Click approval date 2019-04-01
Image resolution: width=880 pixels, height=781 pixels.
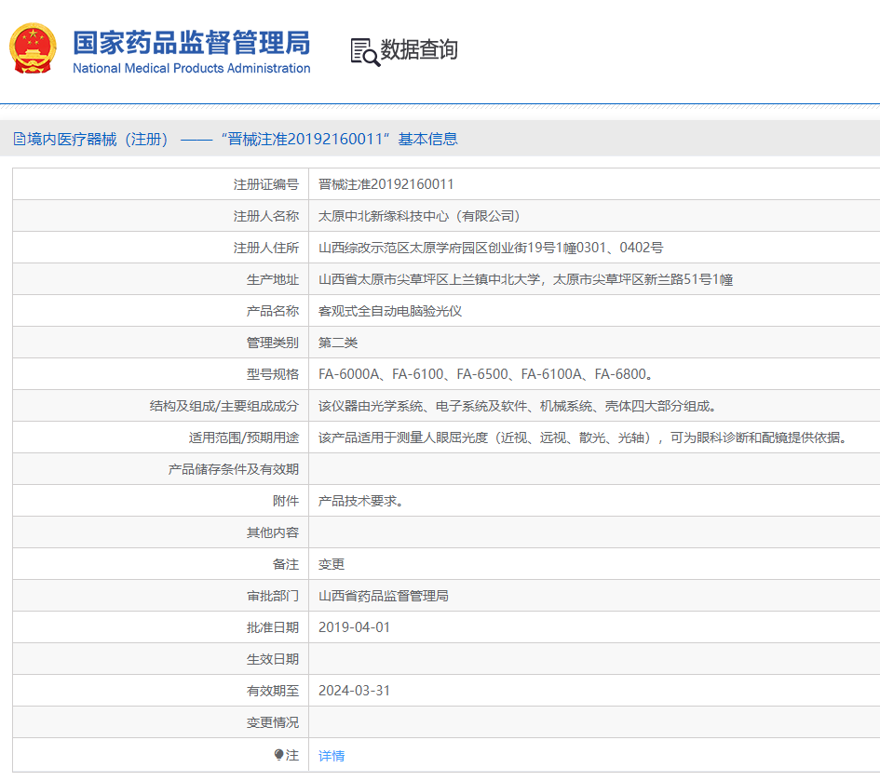[354, 627]
